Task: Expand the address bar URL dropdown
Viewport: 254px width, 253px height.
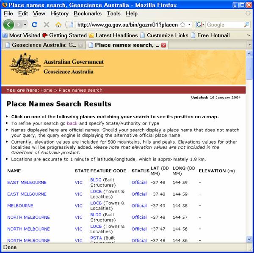Action: point(190,25)
